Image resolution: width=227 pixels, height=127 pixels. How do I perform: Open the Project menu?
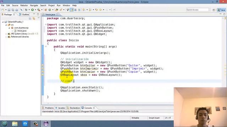tap(51, 5)
